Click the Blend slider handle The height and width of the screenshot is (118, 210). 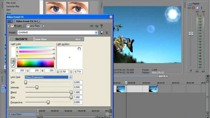click(x=71, y=92)
